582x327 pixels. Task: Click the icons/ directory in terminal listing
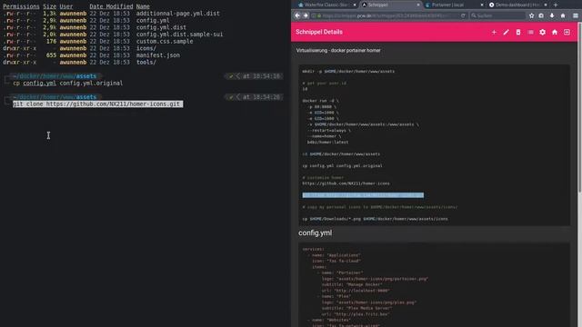pyautogui.click(x=146, y=48)
